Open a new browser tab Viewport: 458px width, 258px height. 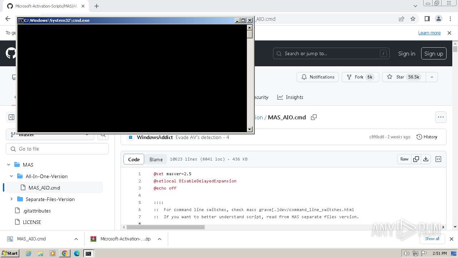point(96,6)
